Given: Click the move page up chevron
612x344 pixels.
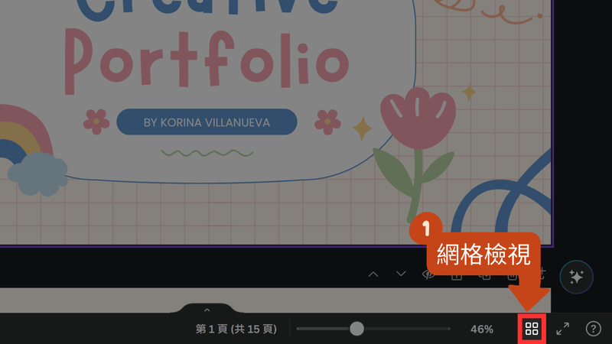Looking at the screenshot, I should click(x=373, y=274).
